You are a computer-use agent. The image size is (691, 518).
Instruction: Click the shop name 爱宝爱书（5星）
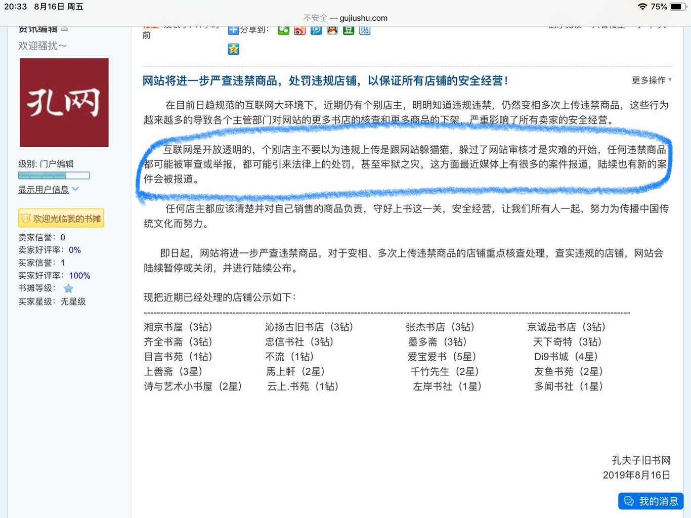point(442,357)
